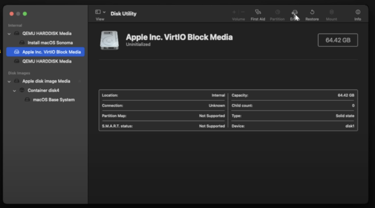The image size is (375, 208).
Task: Click the Capacity value 64.42 GB in table
Action: tap(346, 95)
